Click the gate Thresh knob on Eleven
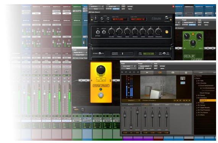Image resolution: width=218 pixels, height=143 pixels. pos(102,19)
